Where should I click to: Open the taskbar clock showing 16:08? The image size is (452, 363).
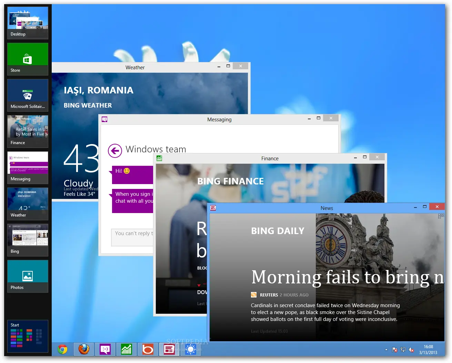tap(428, 350)
